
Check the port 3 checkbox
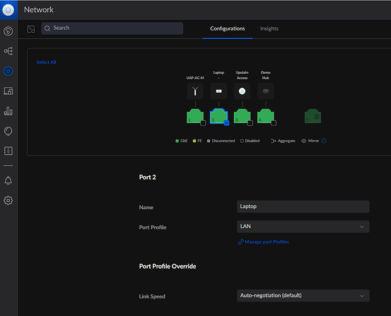pyautogui.click(x=250, y=123)
